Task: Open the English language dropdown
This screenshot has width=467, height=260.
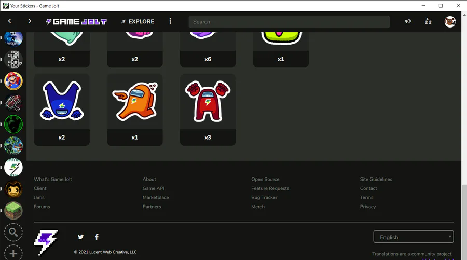Action: pyautogui.click(x=414, y=237)
